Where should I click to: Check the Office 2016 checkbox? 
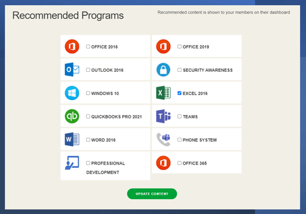(x=88, y=47)
